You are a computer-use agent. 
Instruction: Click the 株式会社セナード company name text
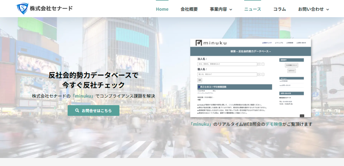click(51, 8)
